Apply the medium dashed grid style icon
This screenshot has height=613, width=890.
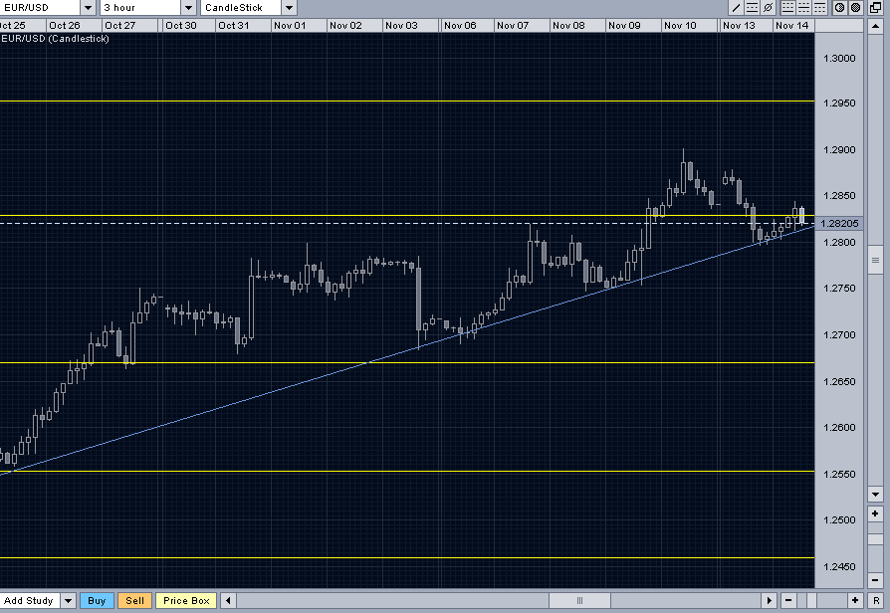tap(801, 7)
